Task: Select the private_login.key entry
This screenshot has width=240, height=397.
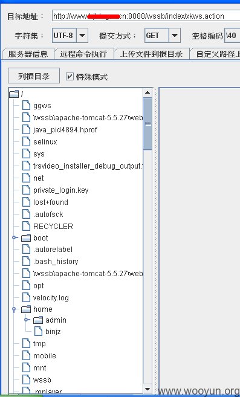Action: coord(61,190)
